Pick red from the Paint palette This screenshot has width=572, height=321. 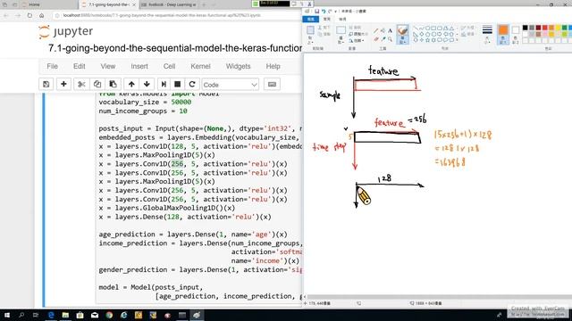544,28
